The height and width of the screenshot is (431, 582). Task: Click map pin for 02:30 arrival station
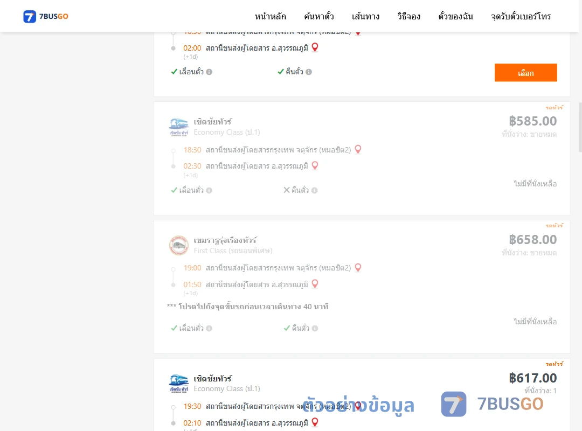pyautogui.click(x=315, y=165)
